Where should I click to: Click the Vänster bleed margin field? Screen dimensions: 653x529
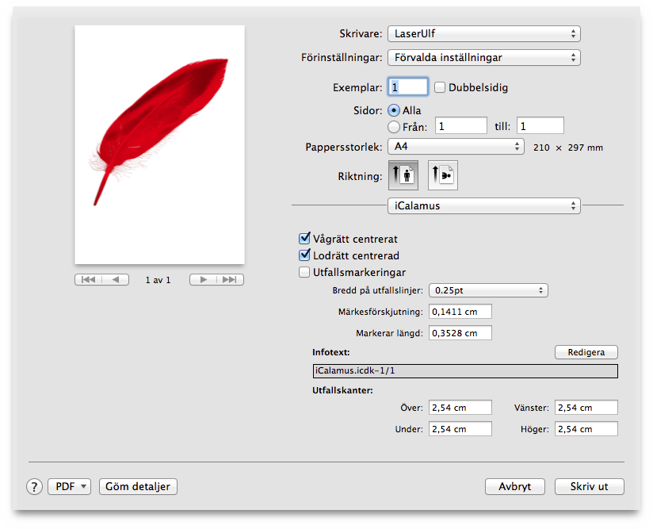pyautogui.click(x=586, y=408)
